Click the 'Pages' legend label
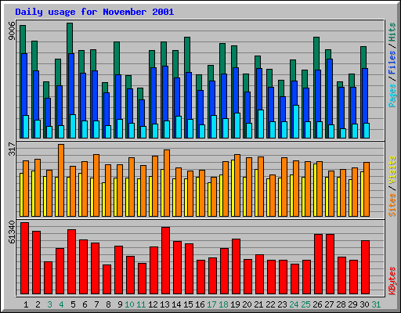Image resolution: width=401 pixels, height=313 pixels. pyautogui.click(x=392, y=95)
